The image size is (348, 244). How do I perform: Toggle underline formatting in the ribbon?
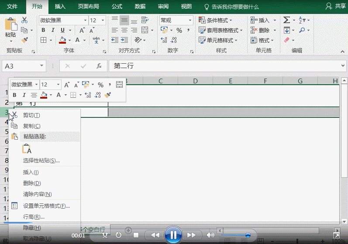[x=63, y=30]
